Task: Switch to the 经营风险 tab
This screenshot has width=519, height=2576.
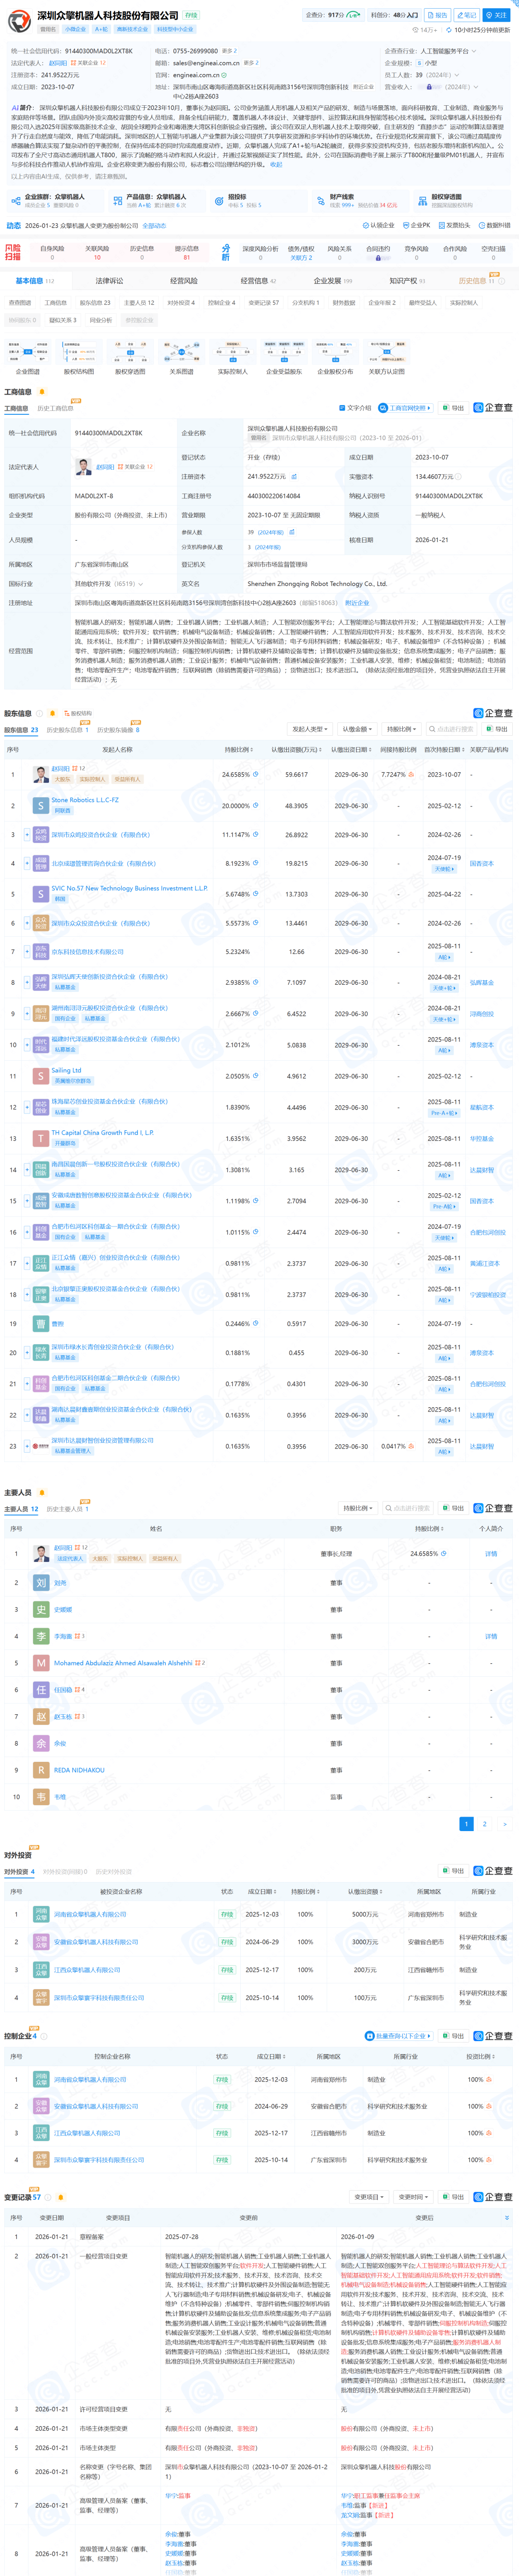Action: click(x=183, y=281)
